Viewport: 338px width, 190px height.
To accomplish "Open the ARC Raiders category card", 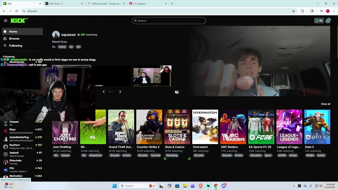I will 233,127.
